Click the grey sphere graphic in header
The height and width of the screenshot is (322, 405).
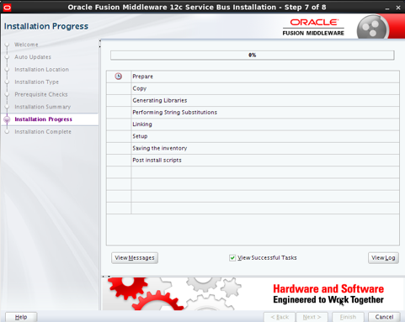coord(372,28)
